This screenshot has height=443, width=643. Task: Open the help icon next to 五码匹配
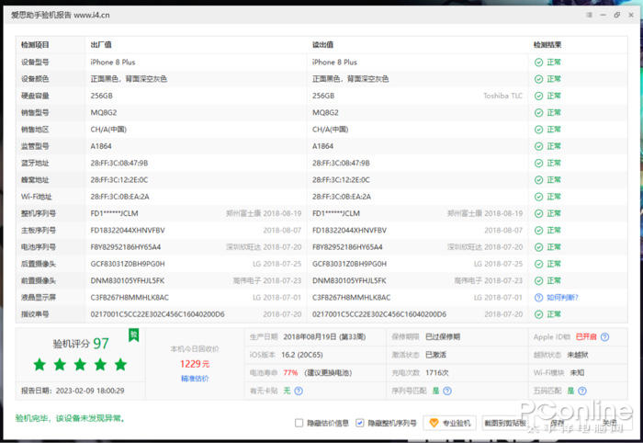582,391
